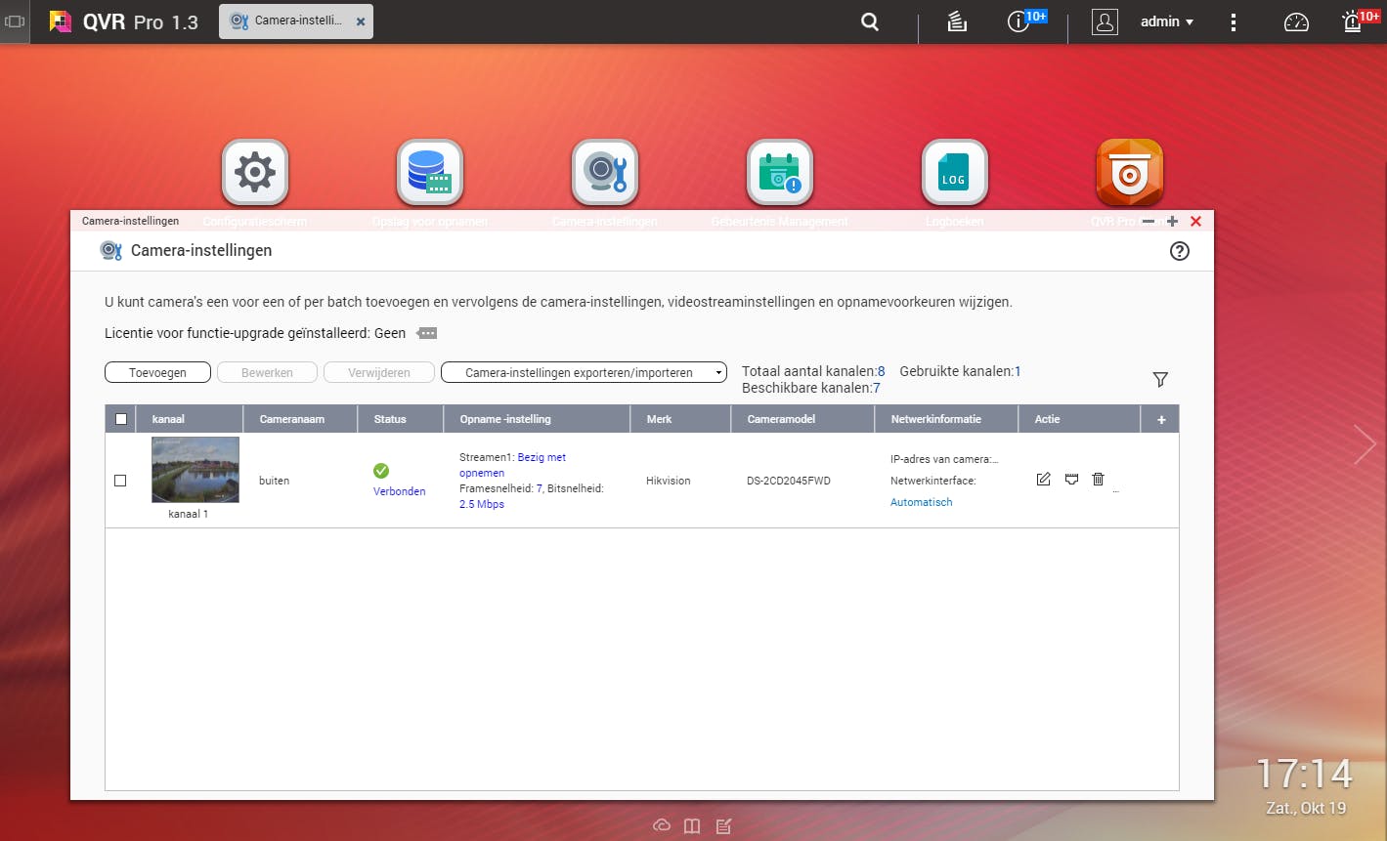Image resolution: width=1387 pixels, height=841 pixels.
Task: Click the 17:14 desktop clock
Action: tap(1304, 774)
